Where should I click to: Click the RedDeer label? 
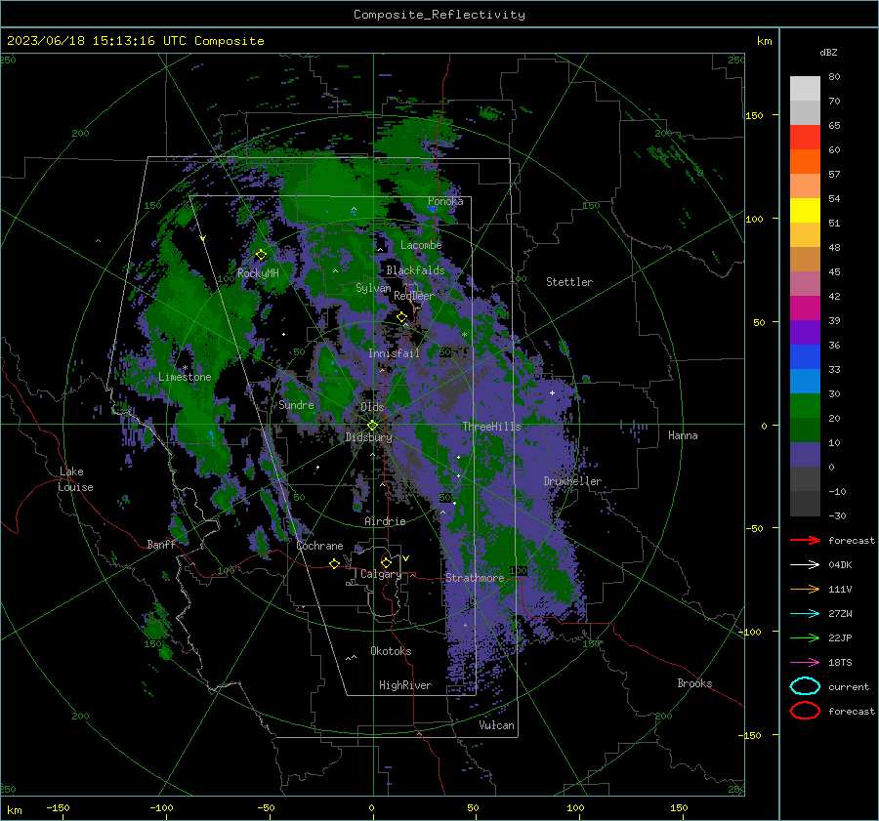coord(414,296)
